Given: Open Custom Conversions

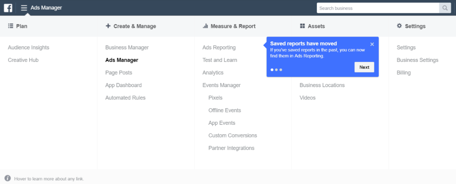Looking at the screenshot, I should coord(232,135).
